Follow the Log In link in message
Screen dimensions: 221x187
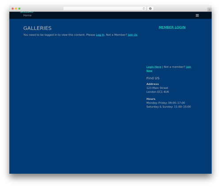pyautogui.click(x=100, y=35)
